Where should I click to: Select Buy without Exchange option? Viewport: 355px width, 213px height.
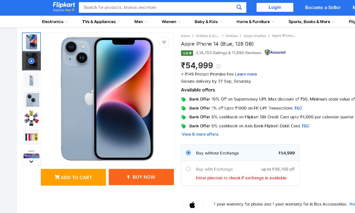[x=188, y=153]
